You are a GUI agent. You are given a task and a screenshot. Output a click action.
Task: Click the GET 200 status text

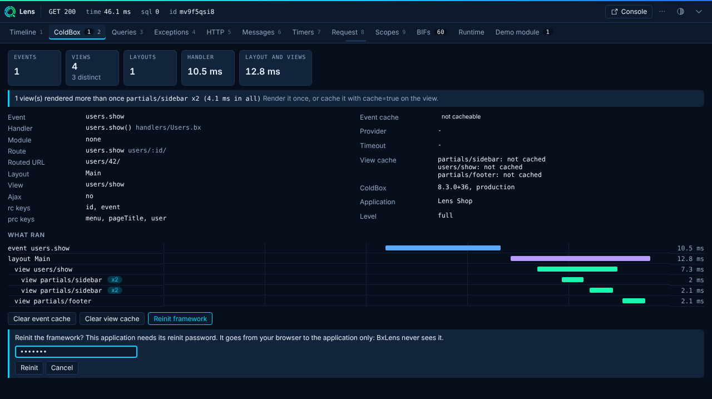pyautogui.click(x=62, y=12)
